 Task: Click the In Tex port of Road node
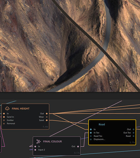tap(91, 133)
